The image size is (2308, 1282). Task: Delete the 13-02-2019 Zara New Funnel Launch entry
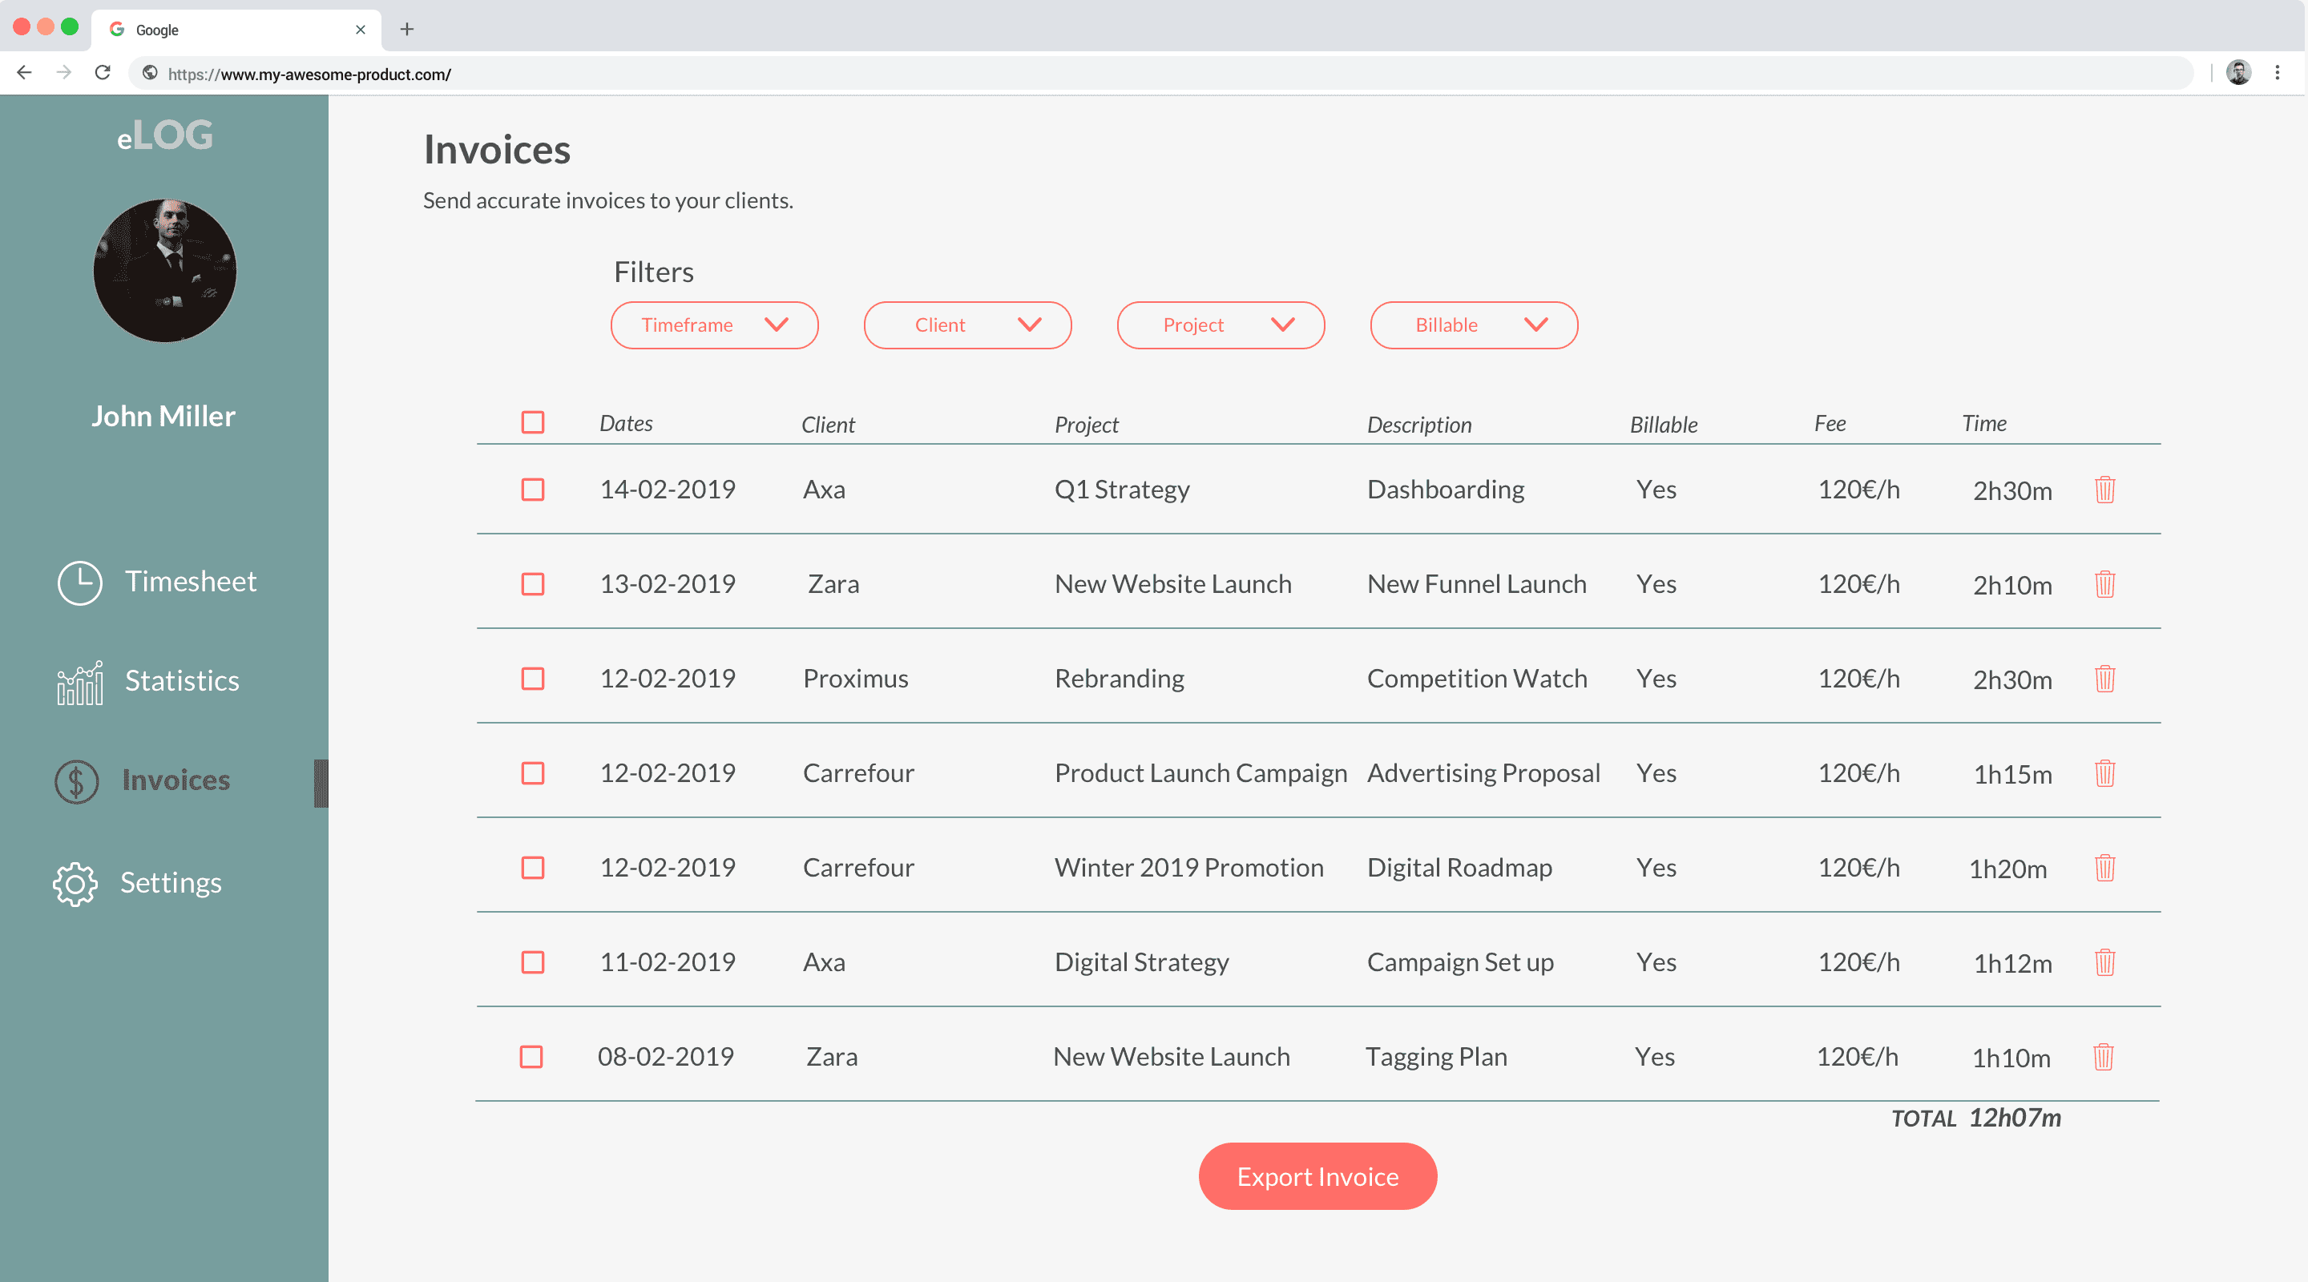tap(2104, 584)
